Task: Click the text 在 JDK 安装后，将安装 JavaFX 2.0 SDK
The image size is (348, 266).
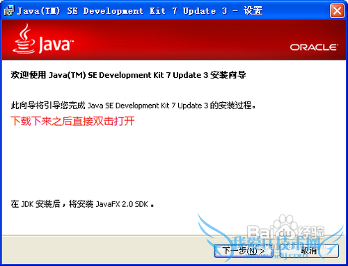Action: pyautogui.click(x=82, y=204)
